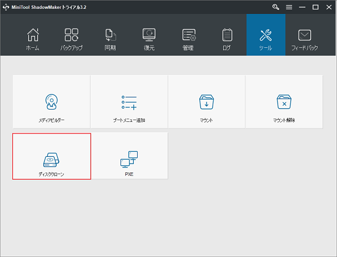Click the ブートメニュー追加 list icon

coord(129,102)
